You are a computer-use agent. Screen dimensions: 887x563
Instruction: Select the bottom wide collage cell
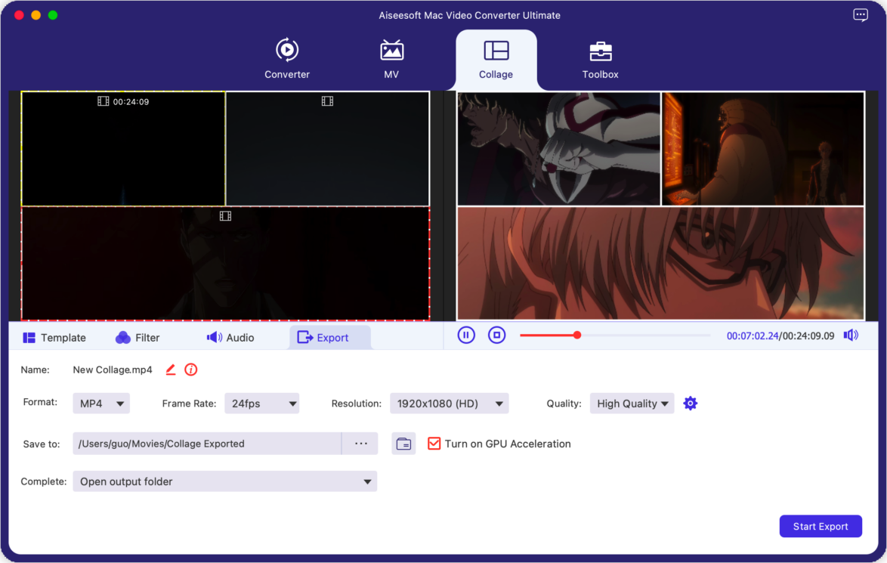click(225, 264)
